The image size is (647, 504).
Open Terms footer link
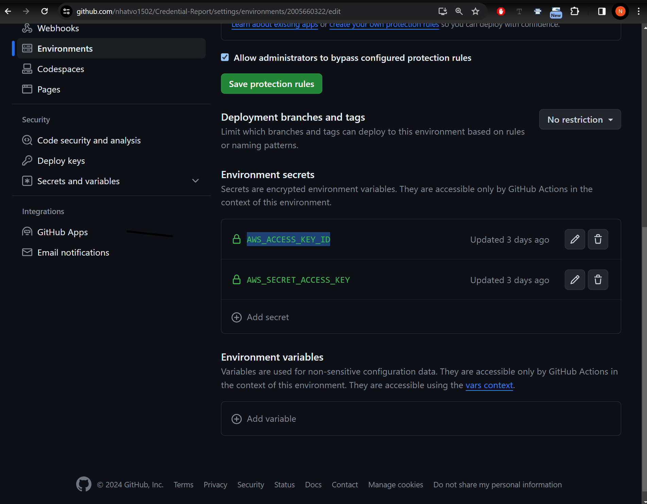(x=184, y=485)
